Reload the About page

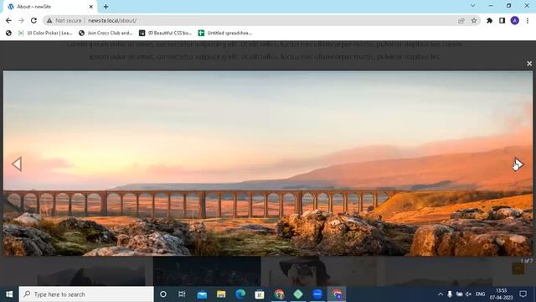tap(33, 20)
